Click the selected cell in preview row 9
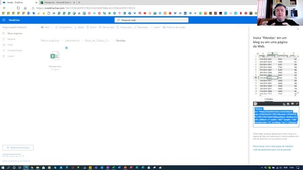303x170 pixels. [272, 77]
